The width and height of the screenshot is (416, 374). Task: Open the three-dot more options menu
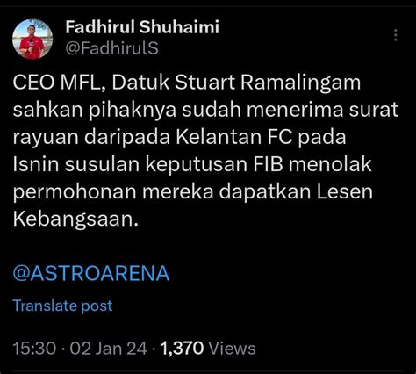[x=395, y=35]
